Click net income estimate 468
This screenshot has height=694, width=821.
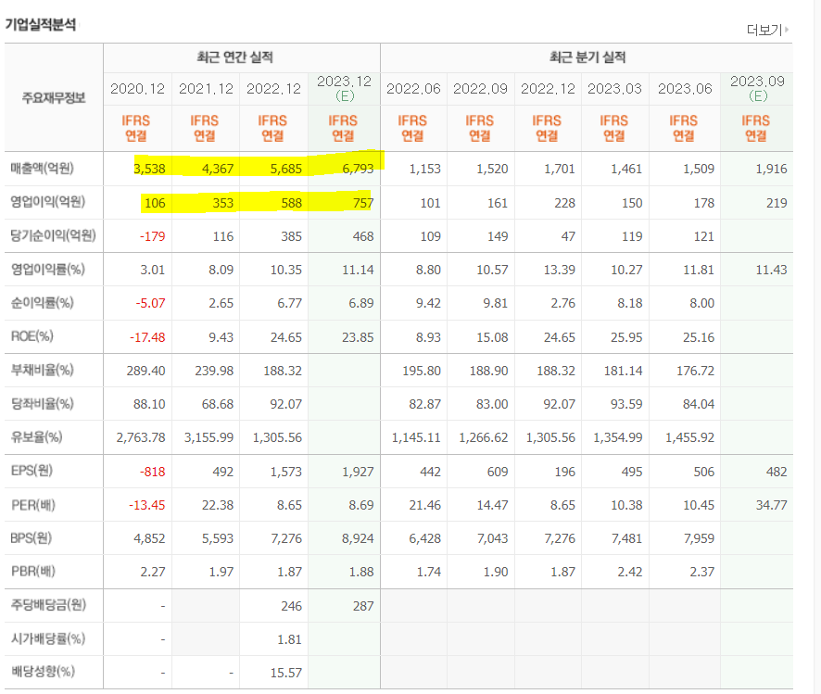363,236
